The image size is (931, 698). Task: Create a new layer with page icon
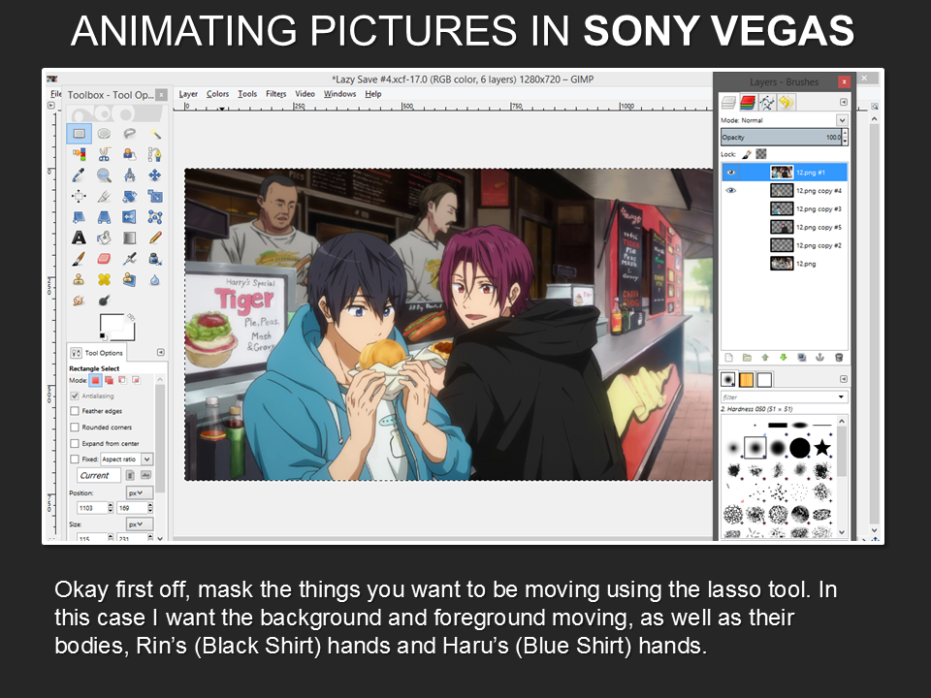click(x=729, y=358)
